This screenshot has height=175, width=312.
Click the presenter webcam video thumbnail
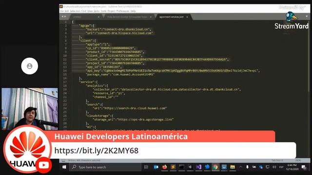pyautogui.click(x=30, y=109)
